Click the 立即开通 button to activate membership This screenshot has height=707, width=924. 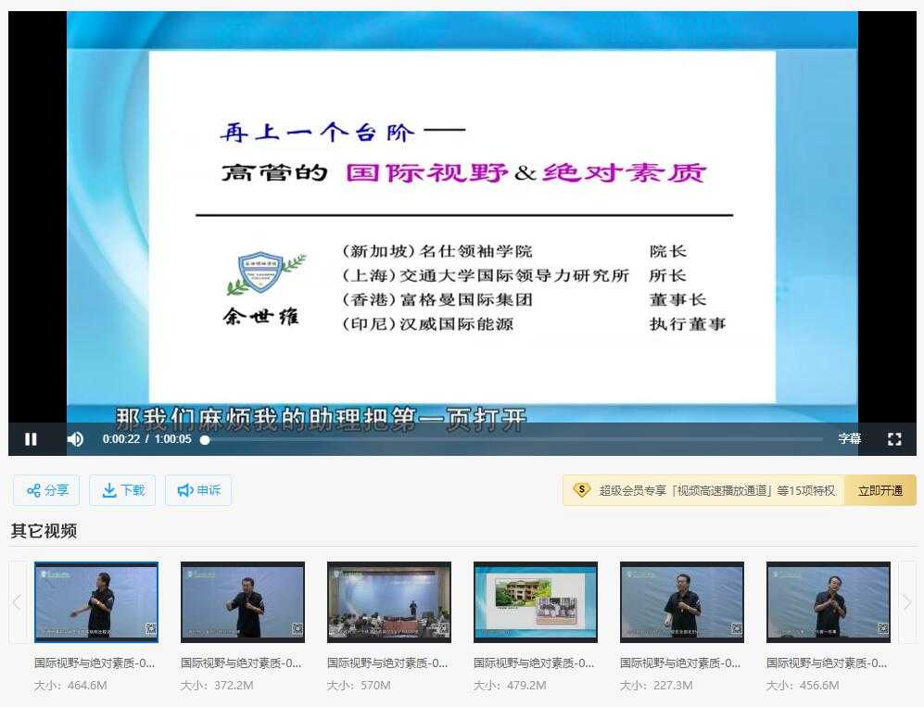click(x=879, y=490)
